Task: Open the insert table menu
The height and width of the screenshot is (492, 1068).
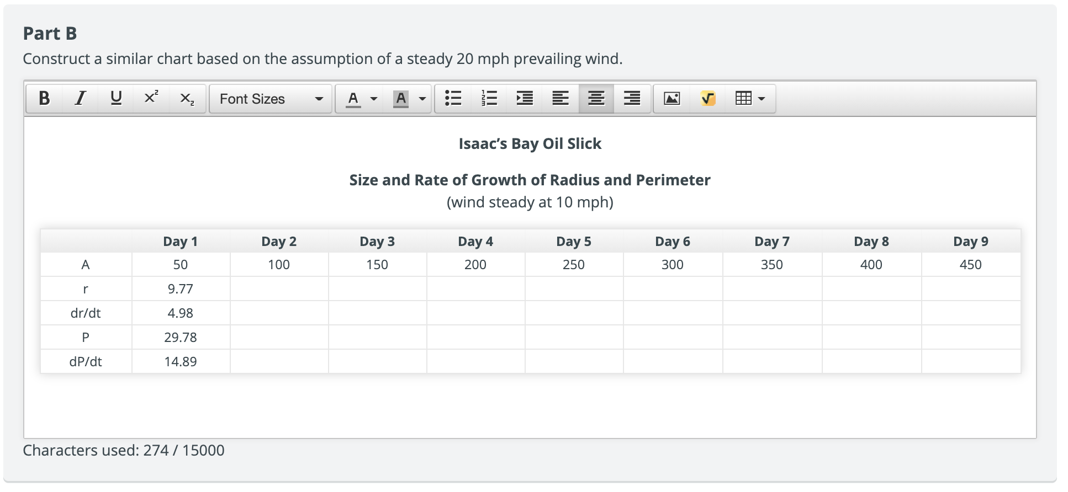Action: coord(750,99)
